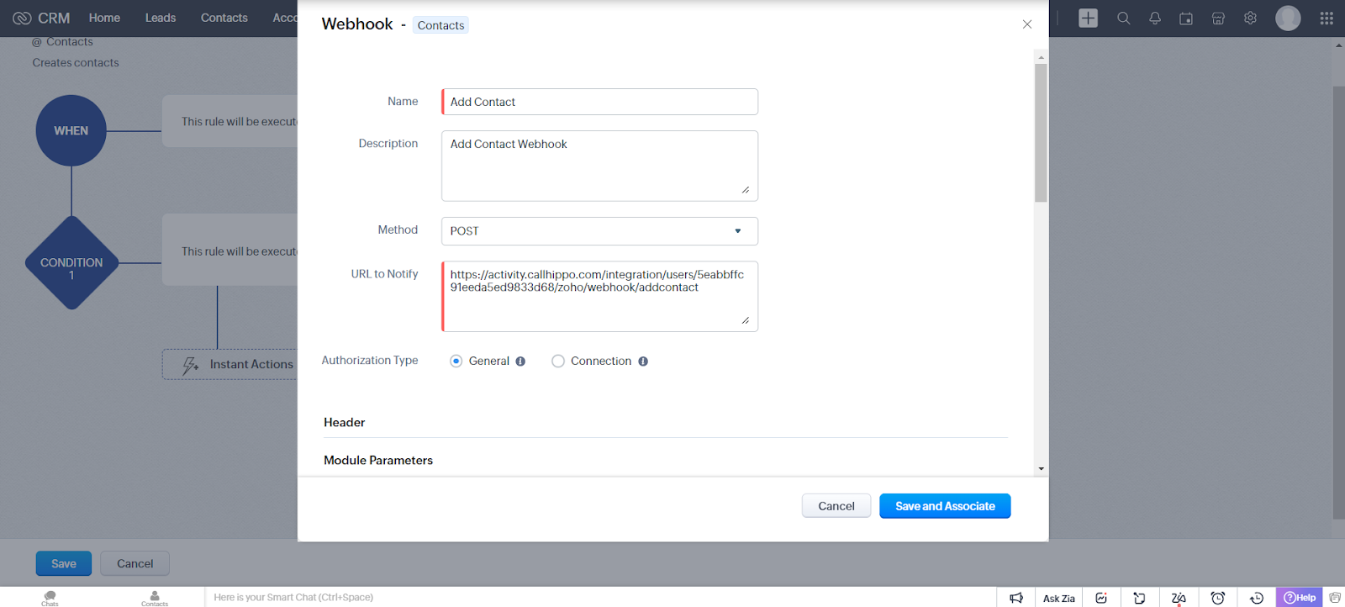
Task: Click Save and Associate
Action: tap(945, 506)
